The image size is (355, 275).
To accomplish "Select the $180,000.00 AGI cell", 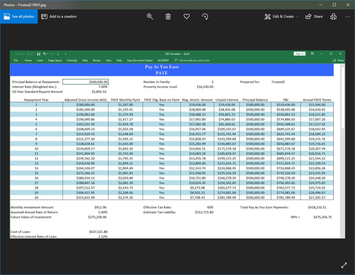I will tap(85, 104).
